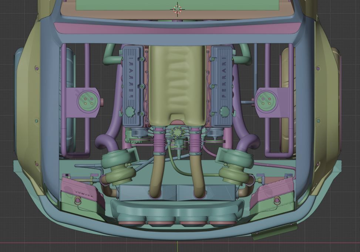Select the blue intercooler box at bottom center
360x252 pixels.
(x=177, y=192)
